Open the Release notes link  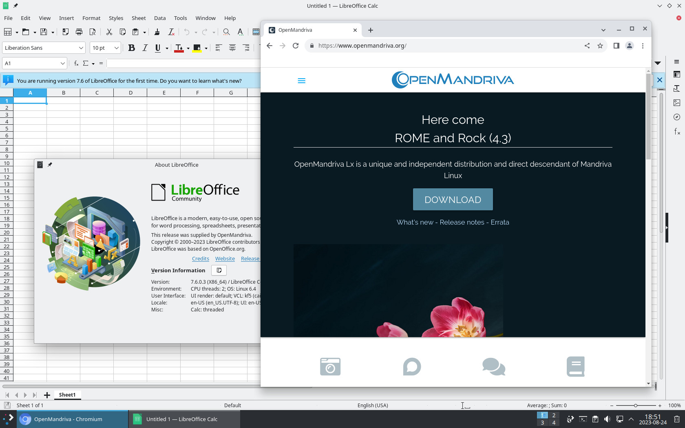pyautogui.click(x=462, y=222)
